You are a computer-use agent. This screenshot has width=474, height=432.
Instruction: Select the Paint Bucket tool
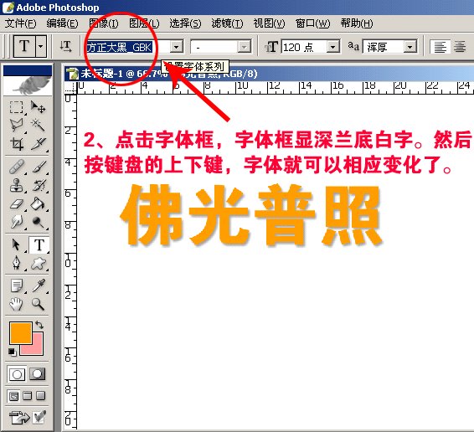pyautogui.click(x=38, y=204)
